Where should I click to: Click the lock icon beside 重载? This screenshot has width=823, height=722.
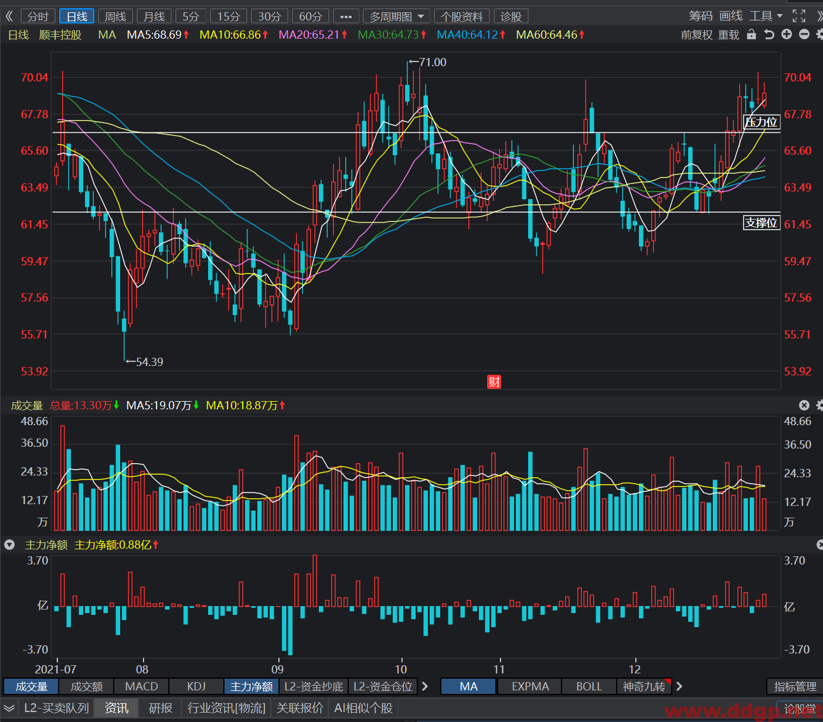tap(751, 35)
